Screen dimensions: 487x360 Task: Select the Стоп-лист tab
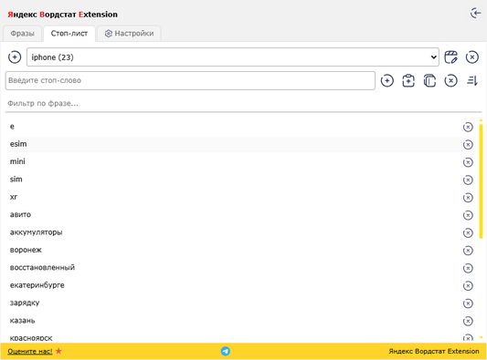pyautogui.click(x=69, y=34)
